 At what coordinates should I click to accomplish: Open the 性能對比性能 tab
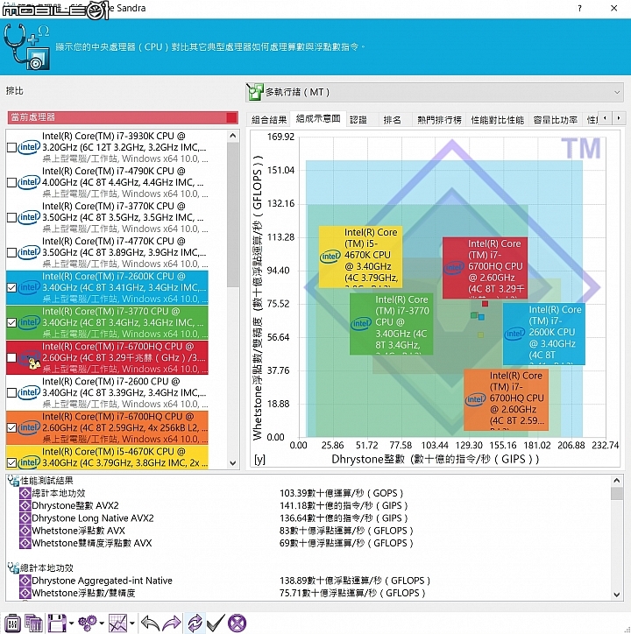point(498,120)
